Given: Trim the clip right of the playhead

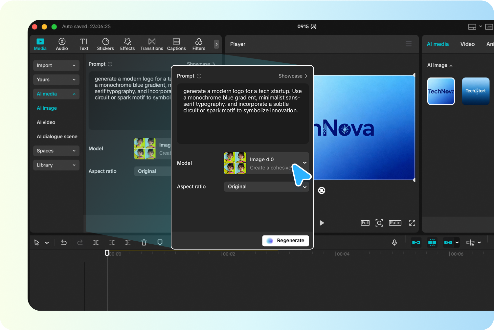Looking at the screenshot, I should tap(128, 242).
